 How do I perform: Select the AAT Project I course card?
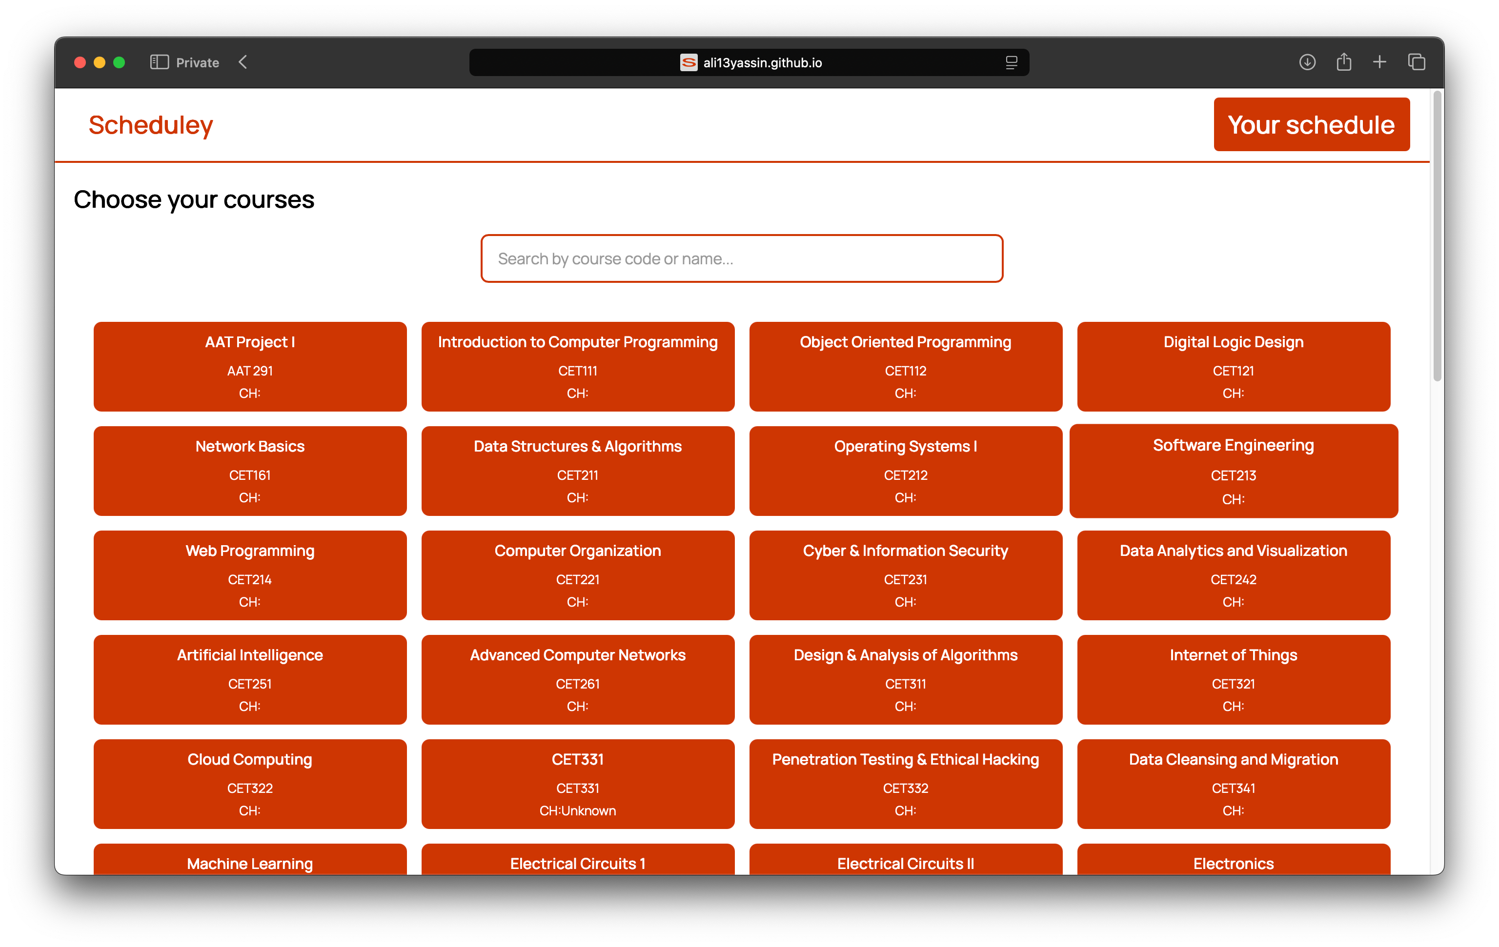[x=250, y=366]
